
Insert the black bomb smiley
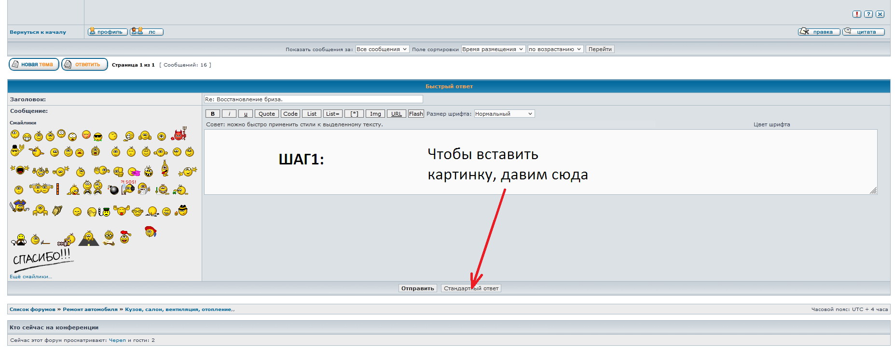click(x=113, y=190)
